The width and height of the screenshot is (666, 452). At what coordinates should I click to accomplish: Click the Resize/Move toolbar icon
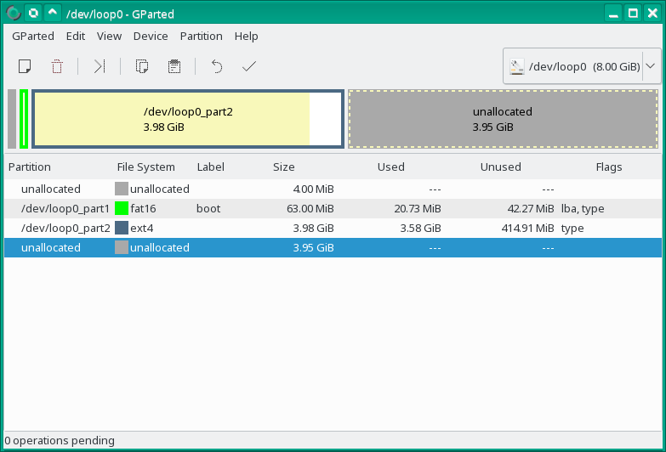(100, 66)
